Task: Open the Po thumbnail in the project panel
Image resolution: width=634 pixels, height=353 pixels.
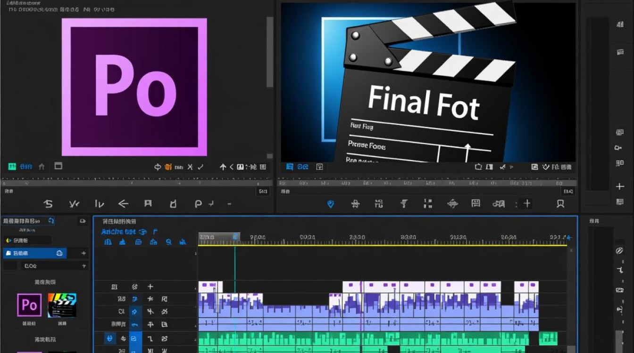Action: click(29, 305)
